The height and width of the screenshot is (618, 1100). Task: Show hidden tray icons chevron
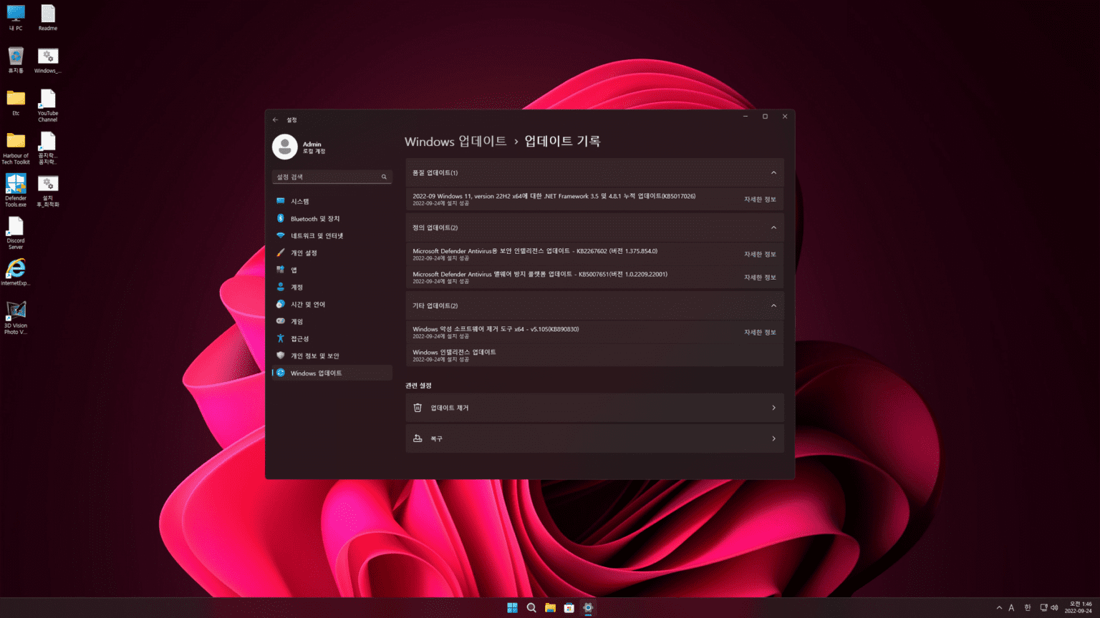(x=999, y=608)
